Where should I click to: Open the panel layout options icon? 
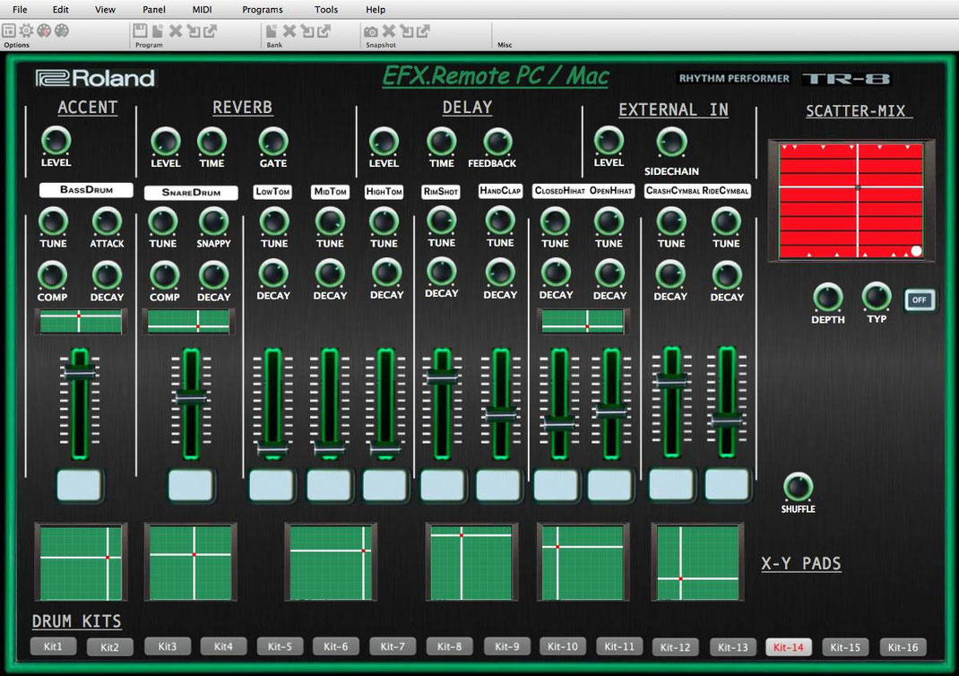(x=9, y=30)
